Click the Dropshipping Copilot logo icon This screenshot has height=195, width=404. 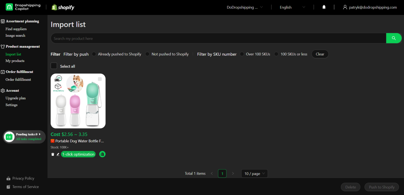click(x=9, y=7)
